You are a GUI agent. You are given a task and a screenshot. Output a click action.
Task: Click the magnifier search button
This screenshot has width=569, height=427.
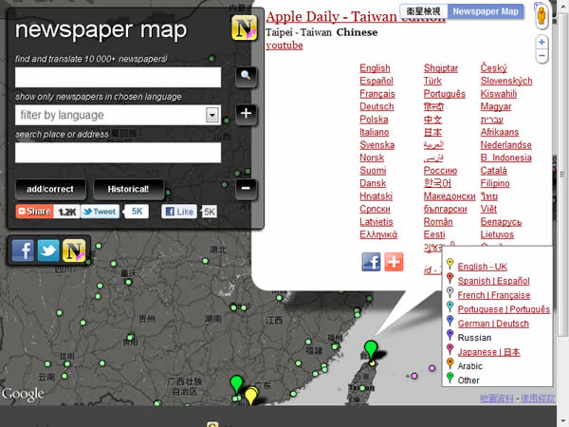pyautogui.click(x=246, y=76)
